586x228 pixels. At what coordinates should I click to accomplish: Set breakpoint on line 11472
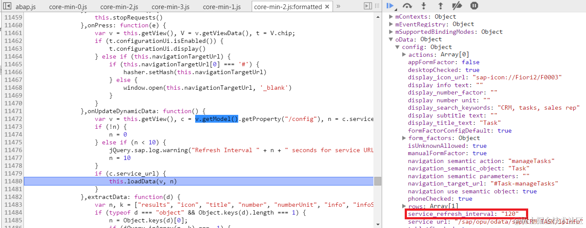(13, 119)
